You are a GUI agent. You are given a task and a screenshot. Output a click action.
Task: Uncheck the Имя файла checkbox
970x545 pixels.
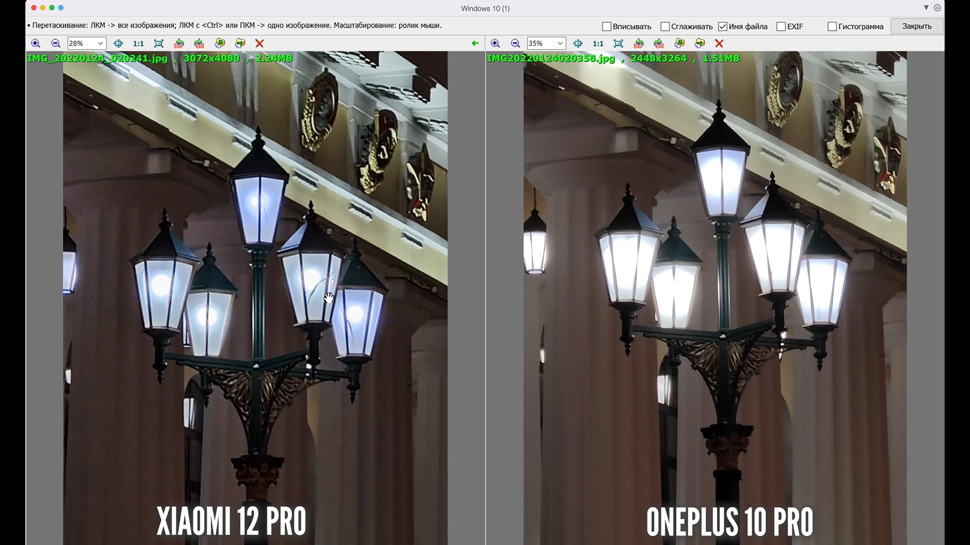(723, 27)
